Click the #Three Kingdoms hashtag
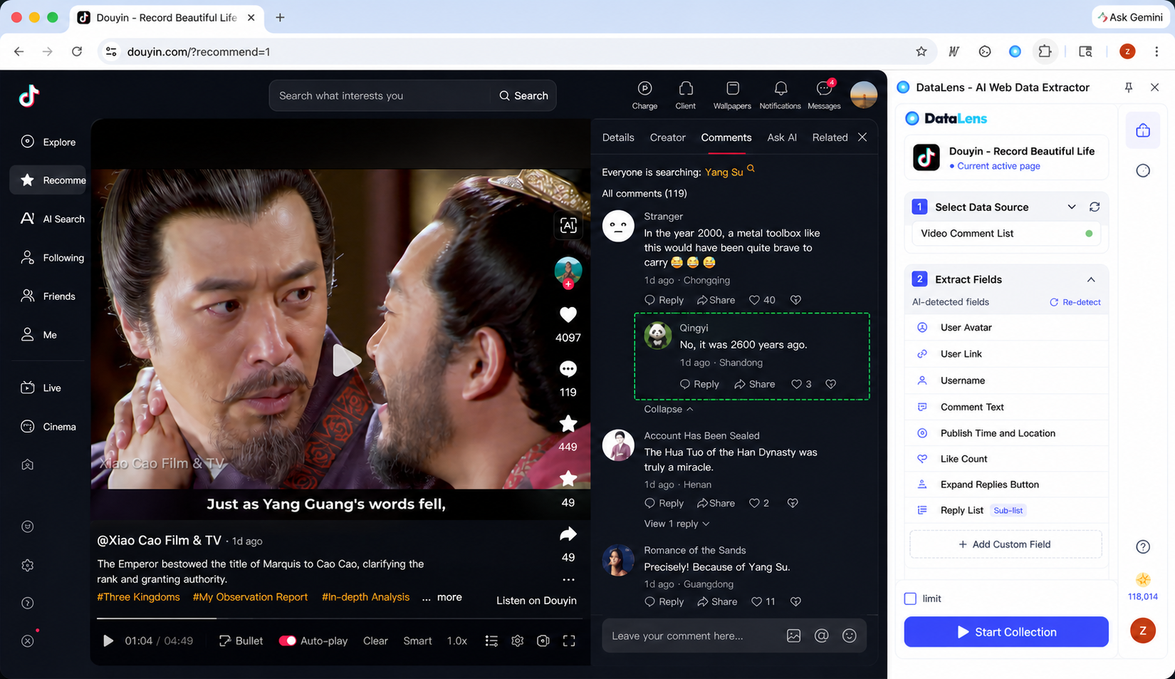 (138, 597)
